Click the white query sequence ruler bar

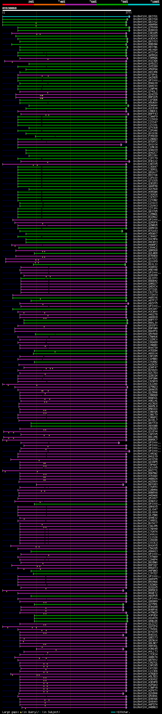click(67, 11)
